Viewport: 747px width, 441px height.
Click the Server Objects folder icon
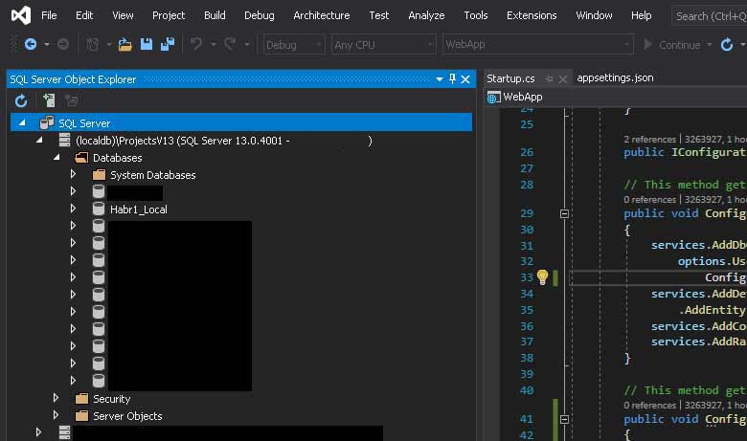82,416
